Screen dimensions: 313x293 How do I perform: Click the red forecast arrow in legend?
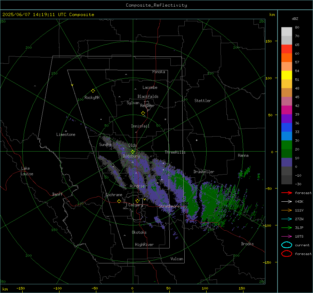click(287, 193)
